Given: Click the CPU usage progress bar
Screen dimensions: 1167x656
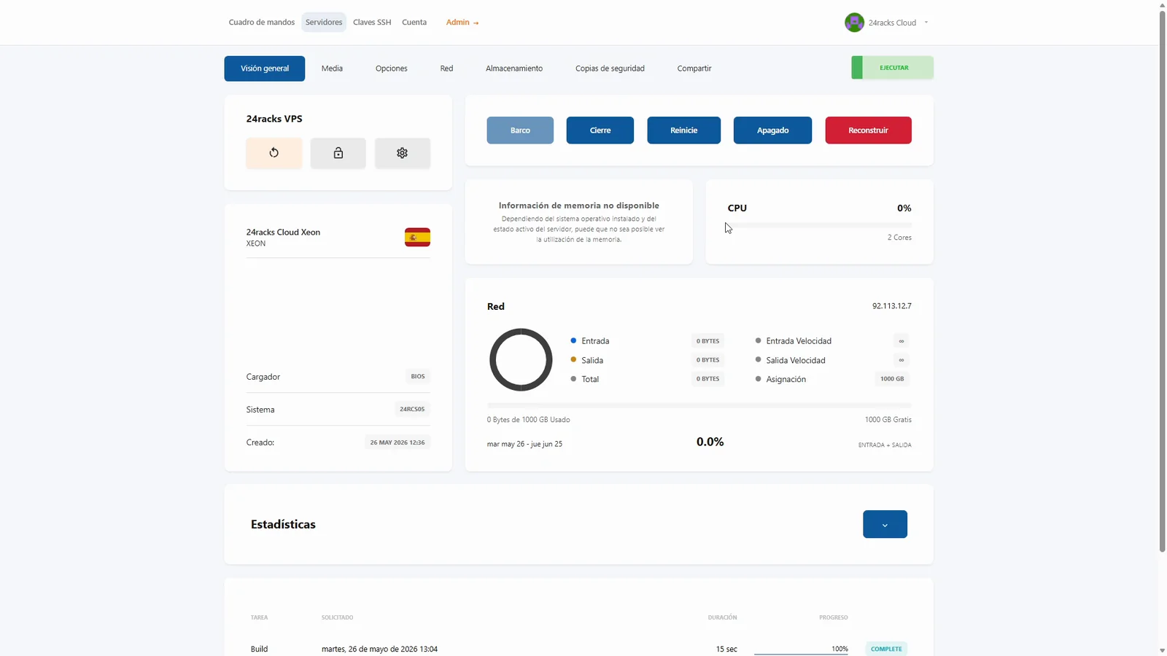Looking at the screenshot, I should [820, 225].
